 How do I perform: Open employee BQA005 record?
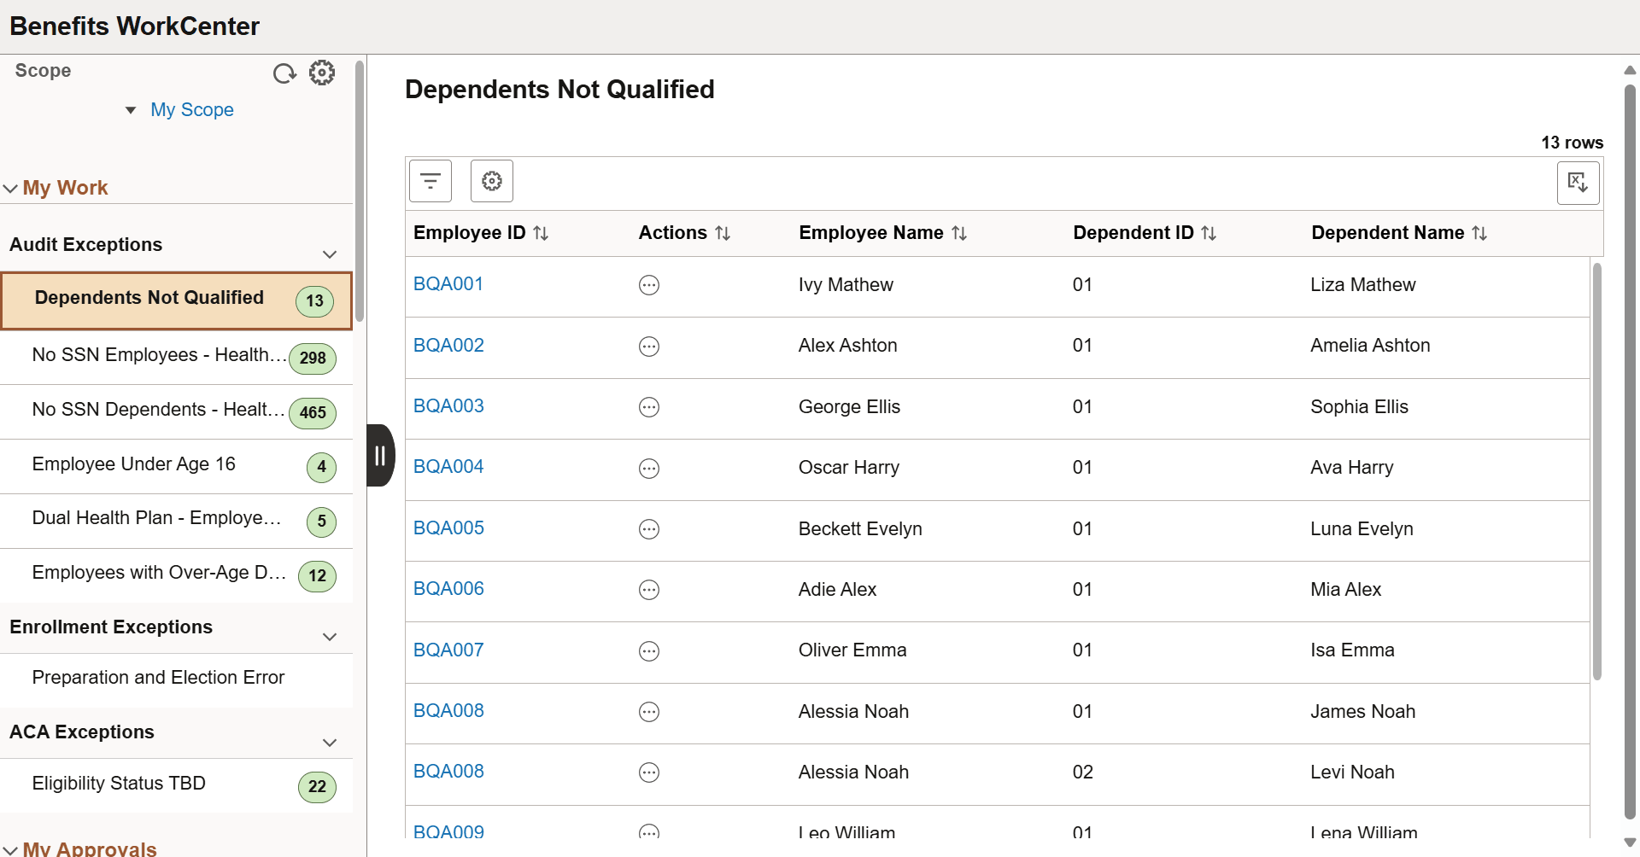(x=448, y=528)
